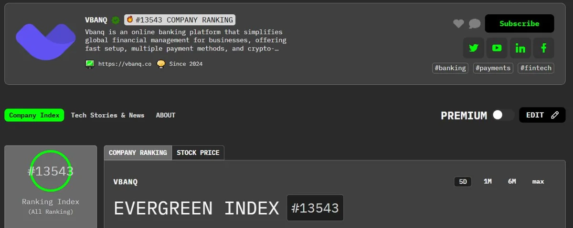The image size is (573, 228).
Task: Open VBANQ's Facebook page icon
Action: (544, 48)
